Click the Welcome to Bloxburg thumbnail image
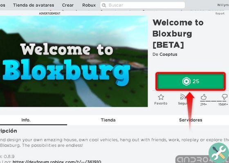Image resolution: width=229 pixels, height=163 pixels. 74,61
